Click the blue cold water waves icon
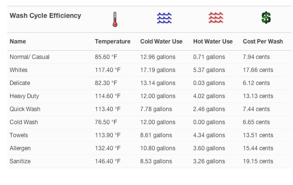This screenshot has width=293, height=185. point(164,18)
